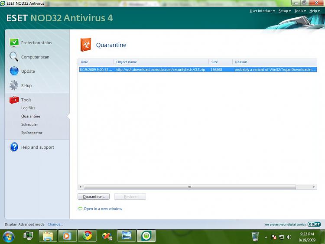Screen dimensions: 325x244
Task: Open the Windows Start orb
Action: pos(9,237)
